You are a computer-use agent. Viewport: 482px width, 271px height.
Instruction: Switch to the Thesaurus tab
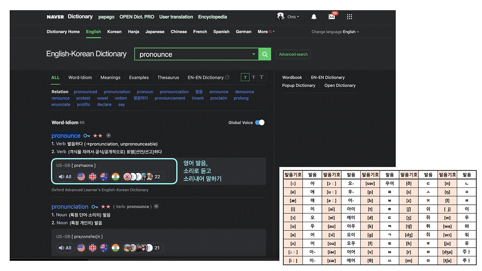pos(168,78)
